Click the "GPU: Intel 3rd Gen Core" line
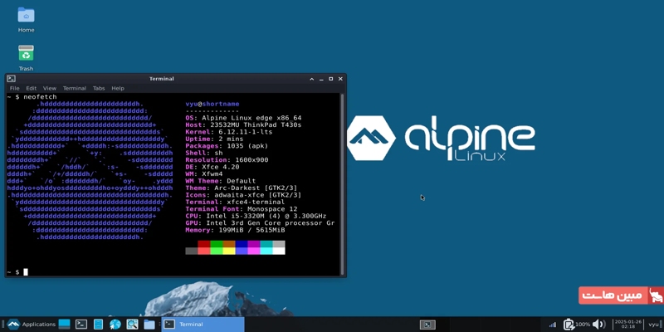Image resolution: width=664 pixels, height=332 pixels. point(260,223)
